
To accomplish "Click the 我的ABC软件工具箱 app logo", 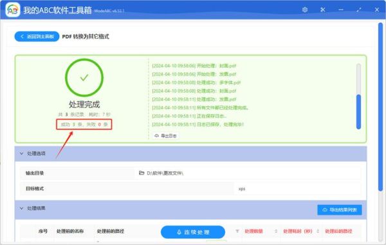I will [13, 10].
